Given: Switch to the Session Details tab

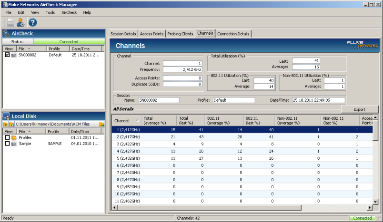Looking at the screenshot, I should click(x=123, y=34).
